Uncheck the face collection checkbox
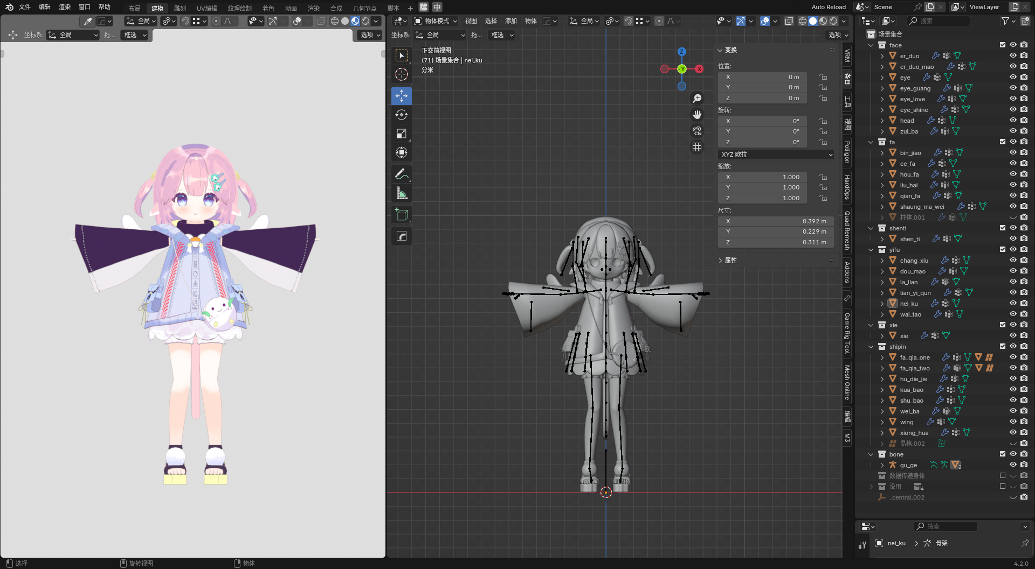 click(1003, 45)
